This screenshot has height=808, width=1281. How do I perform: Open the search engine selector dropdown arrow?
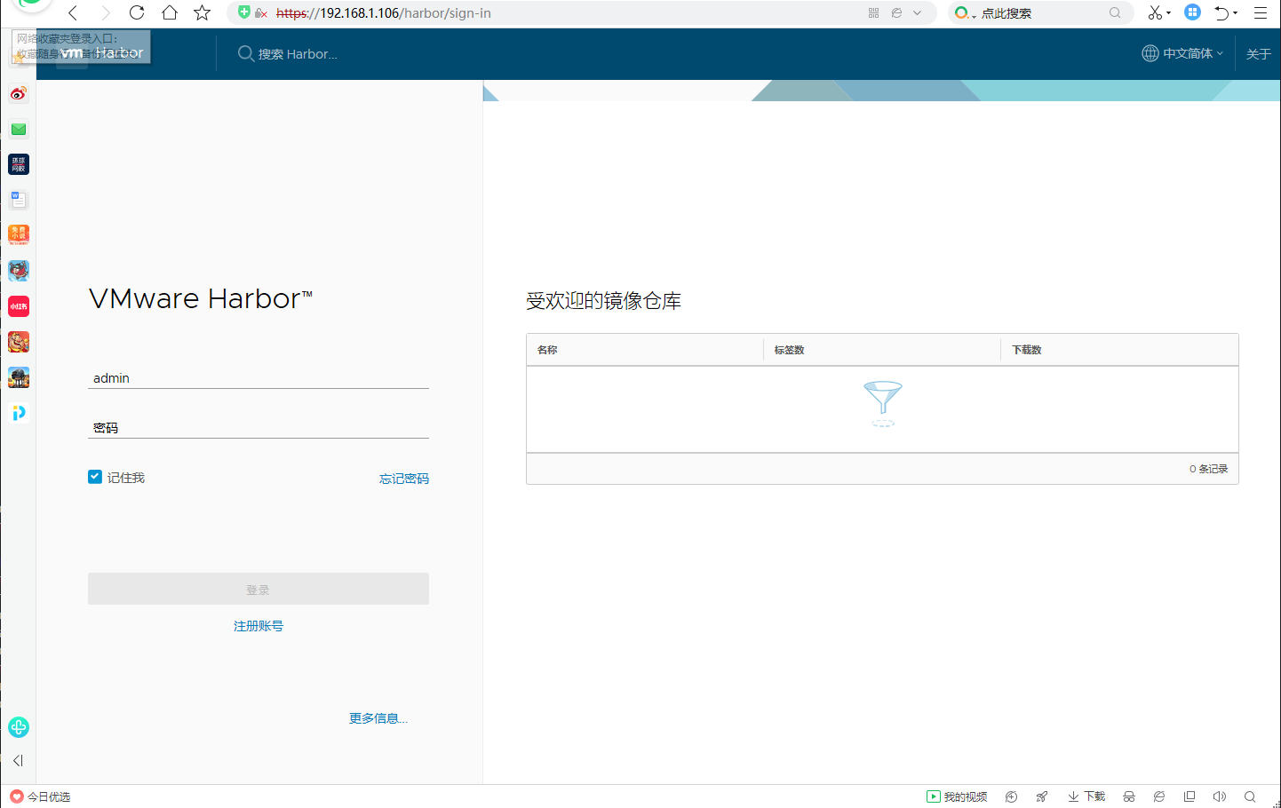click(974, 15)
